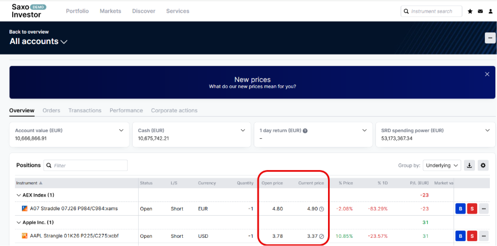This screenshot has width=497, height=246.
Task: Click the download positions export icon
Action: point(469,165)
